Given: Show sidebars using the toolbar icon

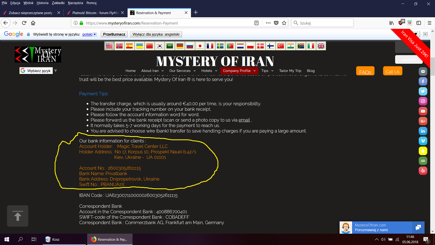Looking at the screenshot, I should [x=419, y=23].
